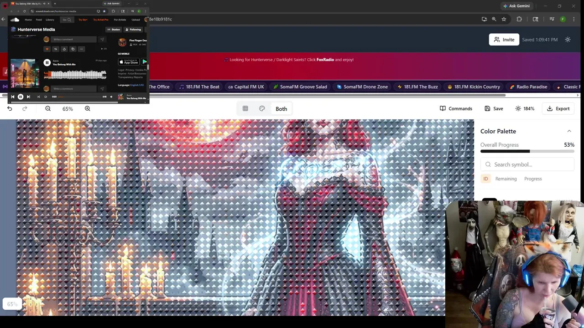The image size is (584, 328).
Task: Change the SoundCloud language English (US)
Action: click(137, 85)
